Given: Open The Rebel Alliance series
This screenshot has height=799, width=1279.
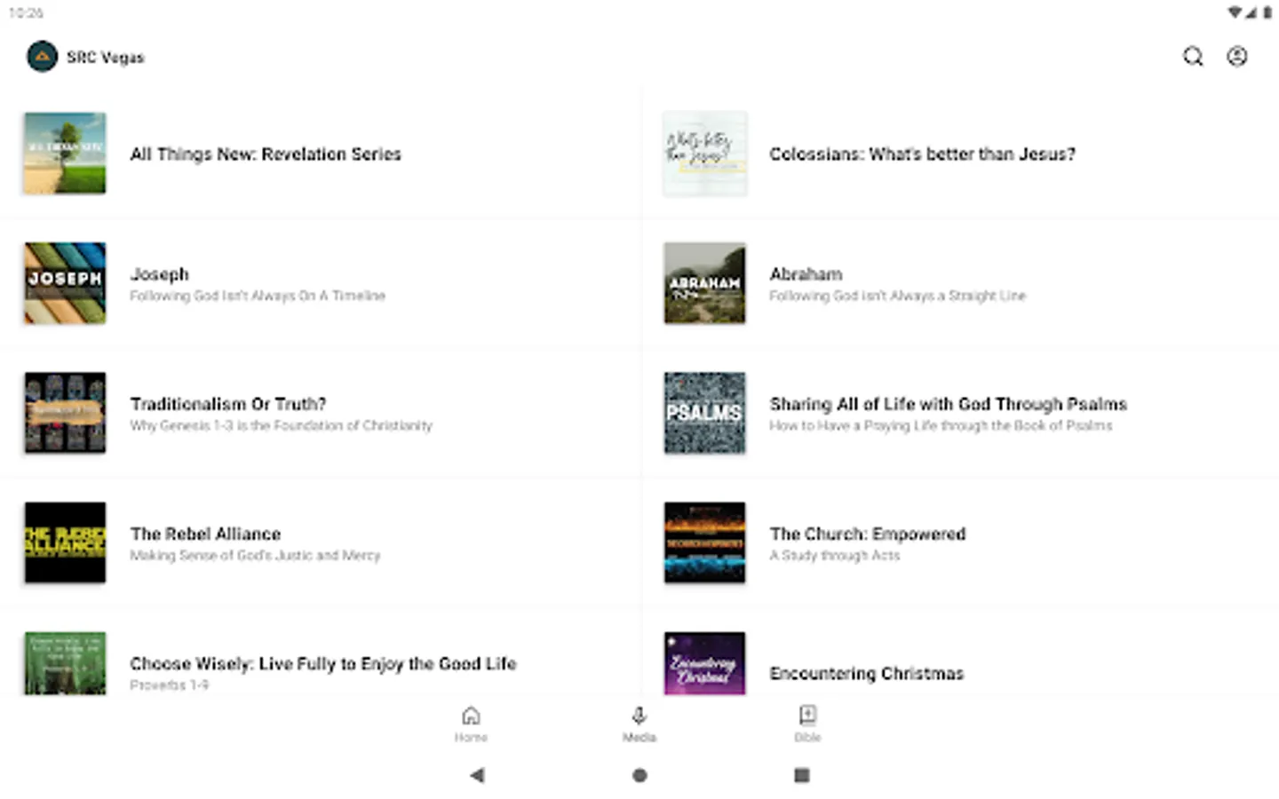Looking at the screenshot, I should point(205,534).
